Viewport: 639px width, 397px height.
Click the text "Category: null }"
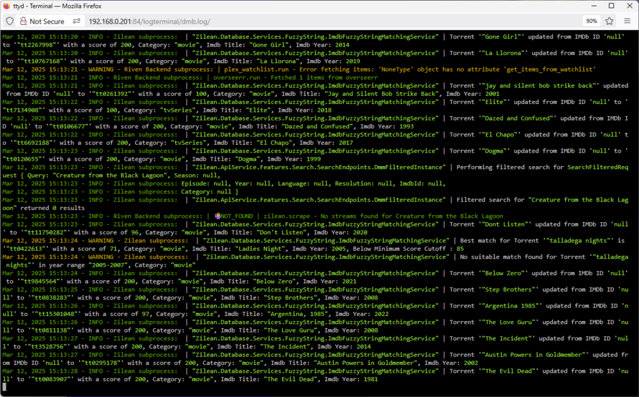pos(210,191)
